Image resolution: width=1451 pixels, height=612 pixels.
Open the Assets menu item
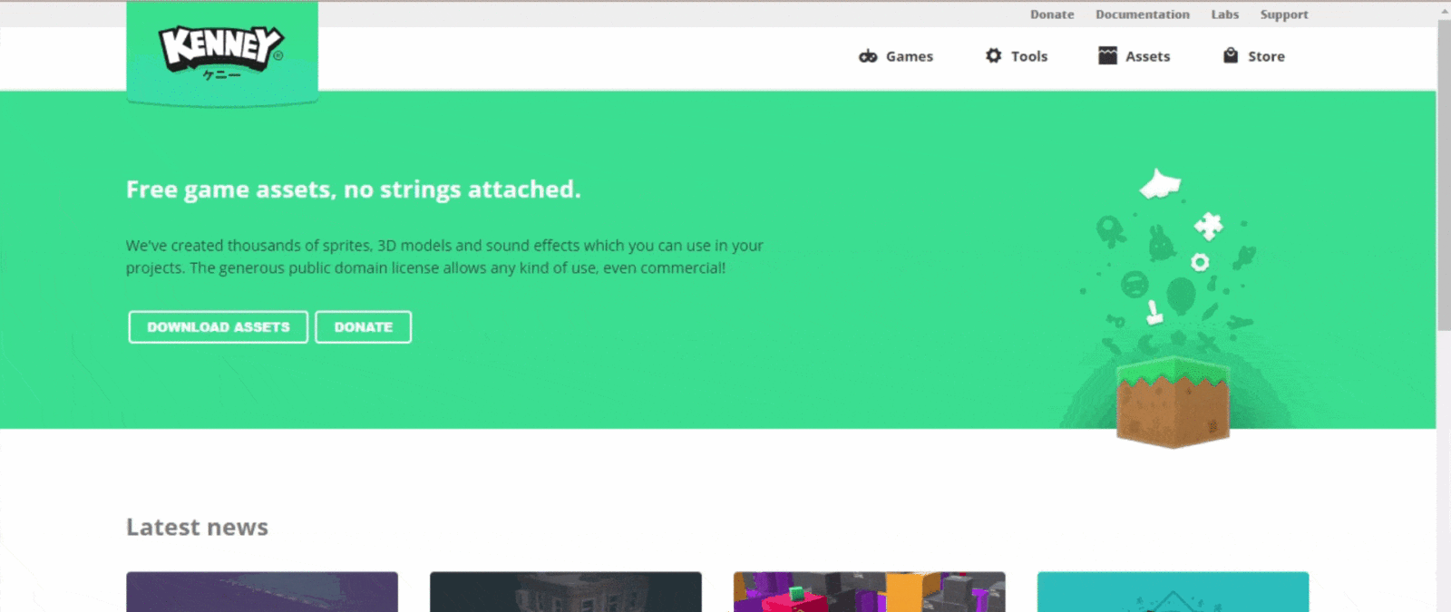tap(1135, 56)
